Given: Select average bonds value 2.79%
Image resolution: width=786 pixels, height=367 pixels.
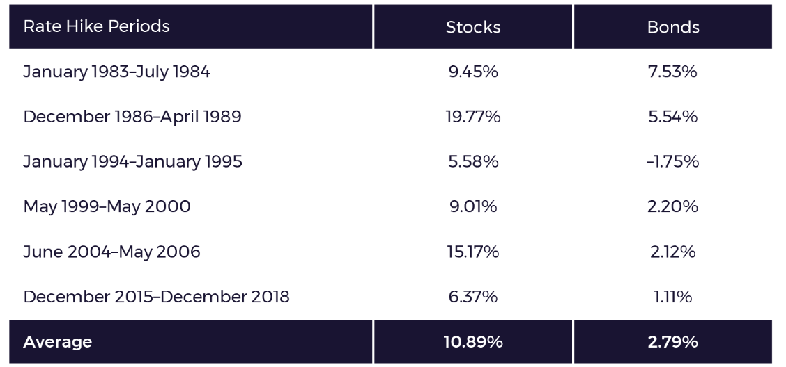Looking at the screenshot, I should 672,342.
